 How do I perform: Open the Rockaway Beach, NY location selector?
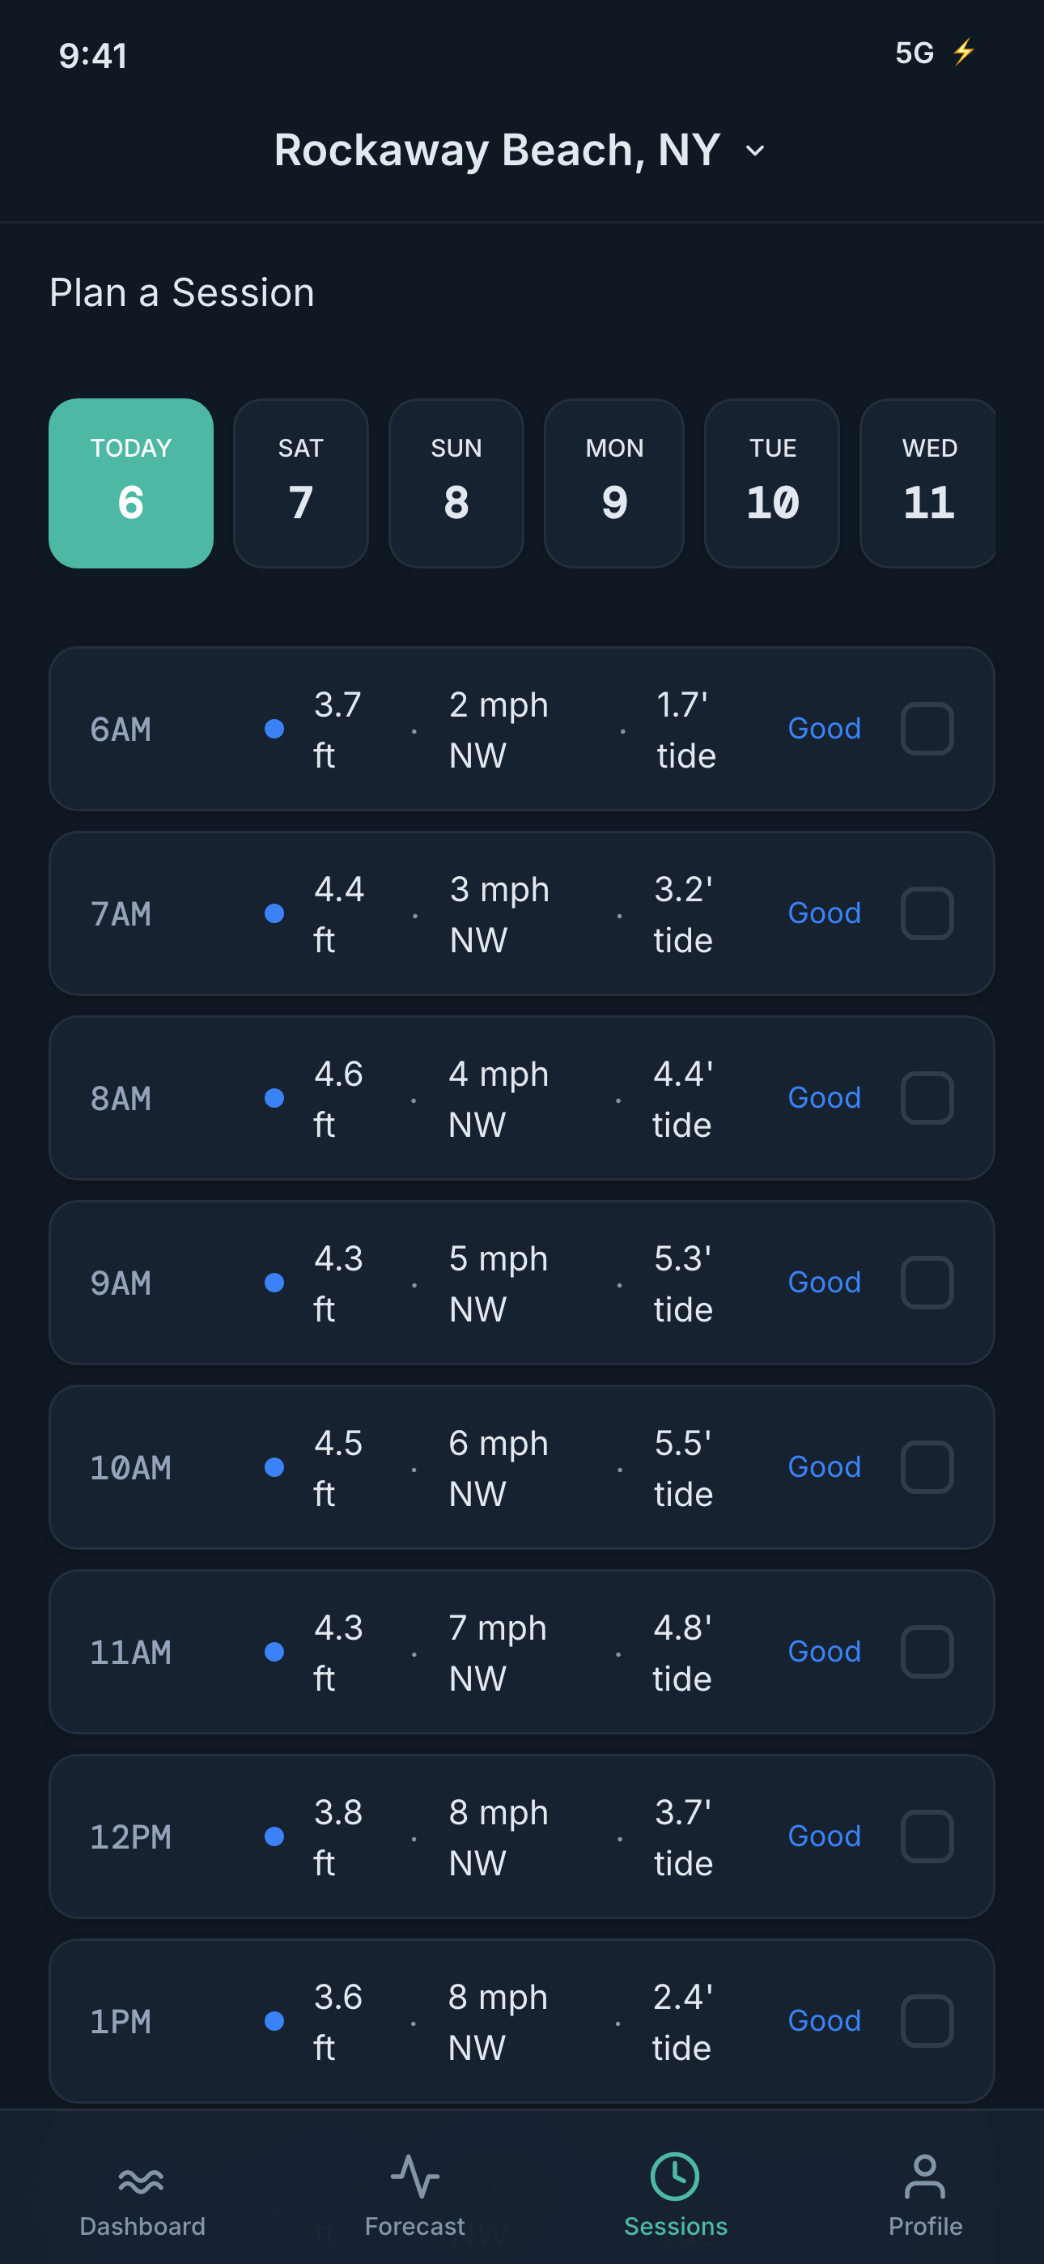point(498,151)
